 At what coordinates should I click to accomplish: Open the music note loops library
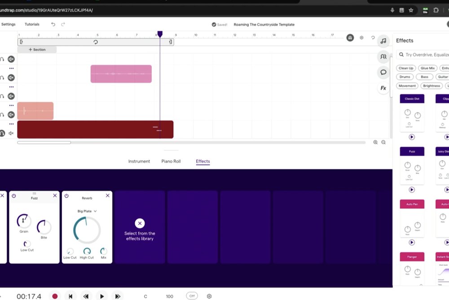(383, 41)
